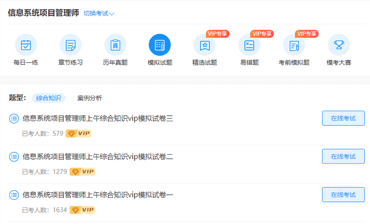Start 在线考试 for 模拟试卷二
The width and height of the screenshot is (370, 224).
pos(343,156)
